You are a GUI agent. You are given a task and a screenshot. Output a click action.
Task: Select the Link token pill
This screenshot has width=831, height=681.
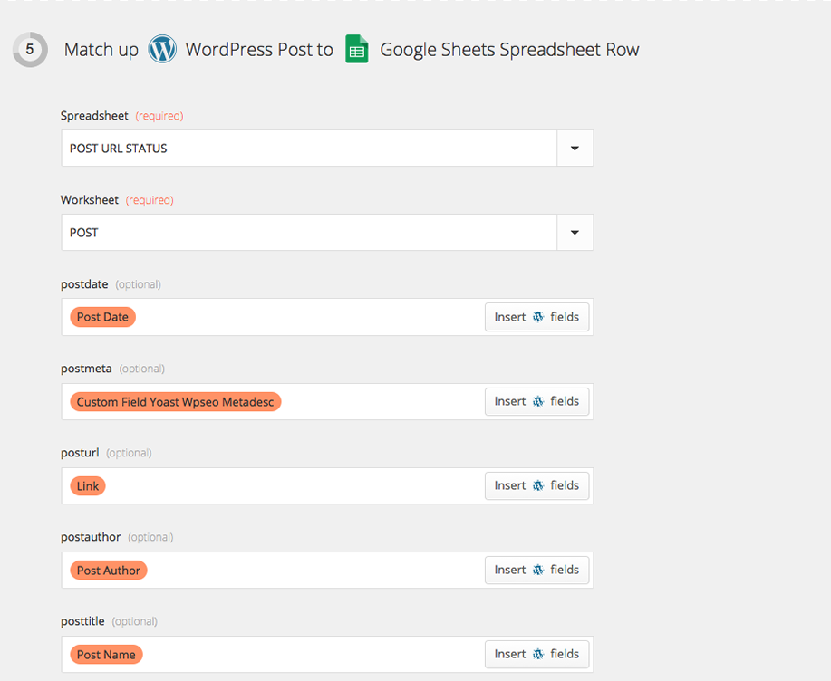[87, 485]
